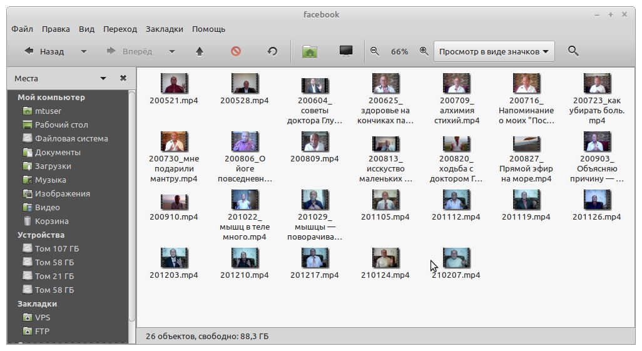The width and height of the screenshot is (642, 351).
Task: Click the search magnifier icon
Action: (x=573, y=51)
